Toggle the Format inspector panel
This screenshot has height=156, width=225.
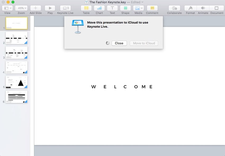click(x=190, y=8)
